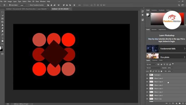Hide the Rectangle 1 layer
Screen dimensions: 186x105
(x=147, y=75)
